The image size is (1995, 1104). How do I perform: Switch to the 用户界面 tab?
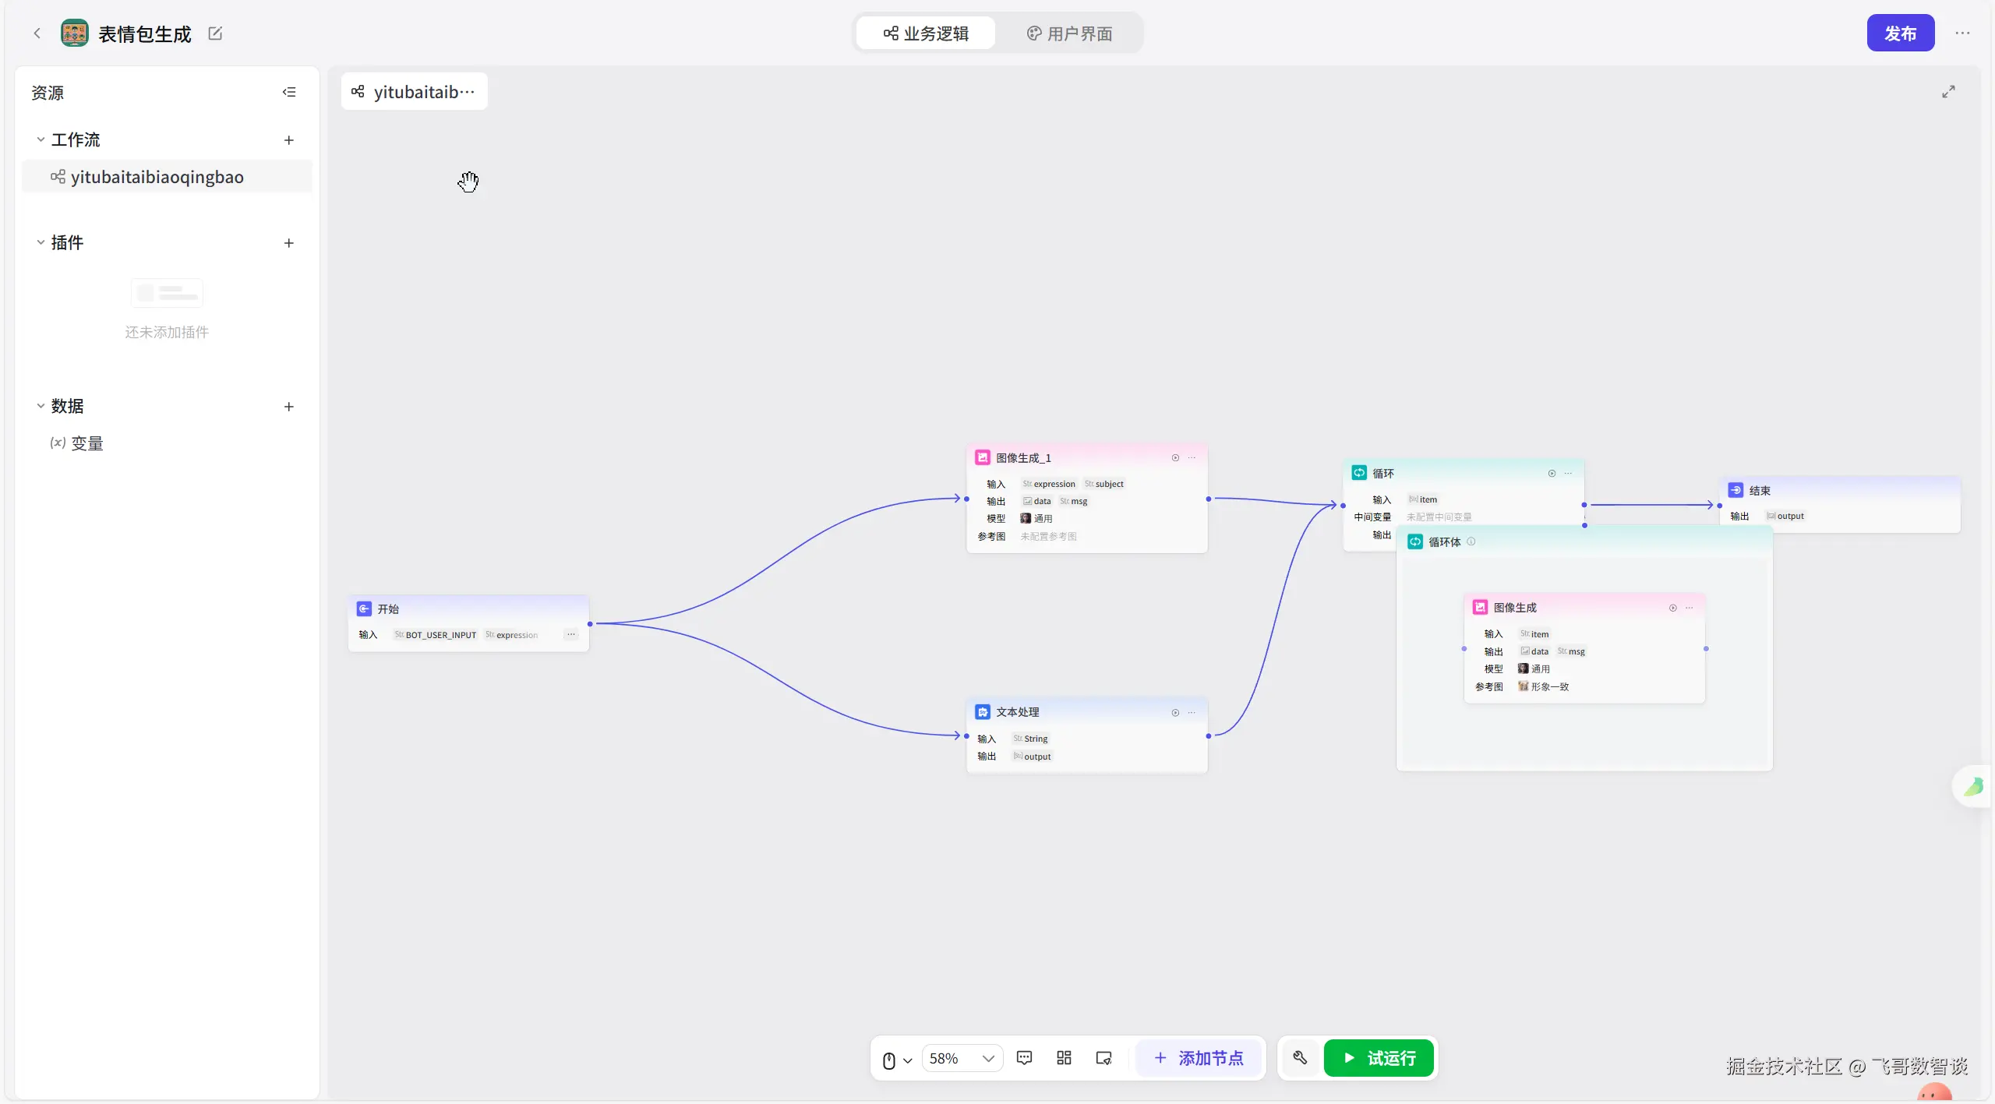(x=1069, y=34)
